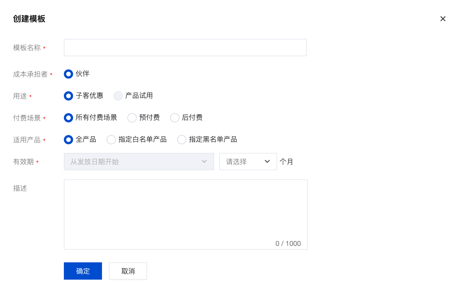This screenshot has width=460, height=292.
Task: Click chevron icon in 从发放日期开始 selector
Action: click(x=204, y=162)
